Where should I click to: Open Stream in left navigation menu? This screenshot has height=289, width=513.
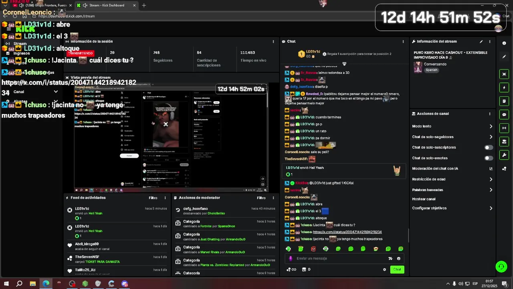(20, 44)
